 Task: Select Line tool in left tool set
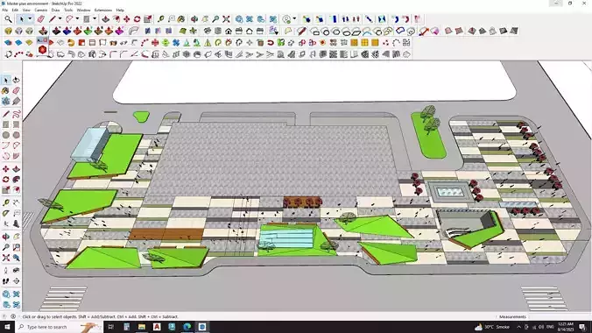click(6, 114)
